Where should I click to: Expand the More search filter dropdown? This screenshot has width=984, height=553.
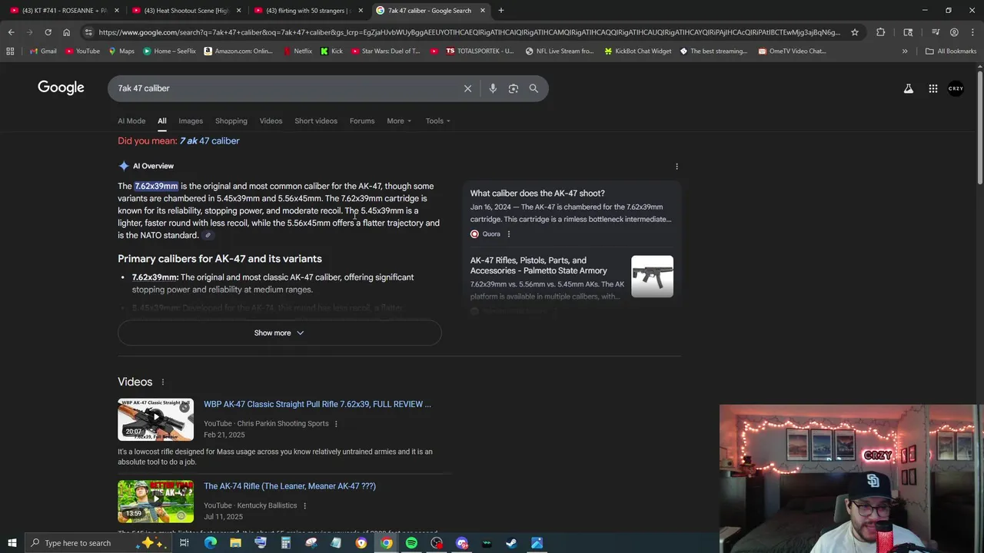(x=399, y=121)
